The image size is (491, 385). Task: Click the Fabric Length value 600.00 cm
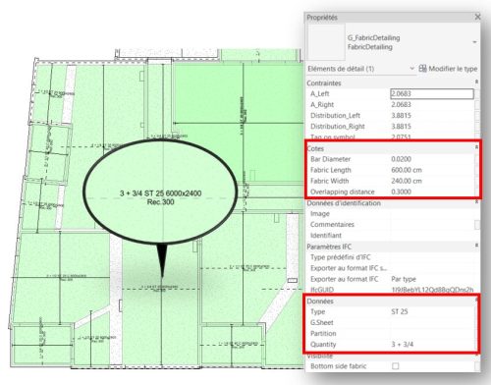pyautogui.click(x=407, y=170)
